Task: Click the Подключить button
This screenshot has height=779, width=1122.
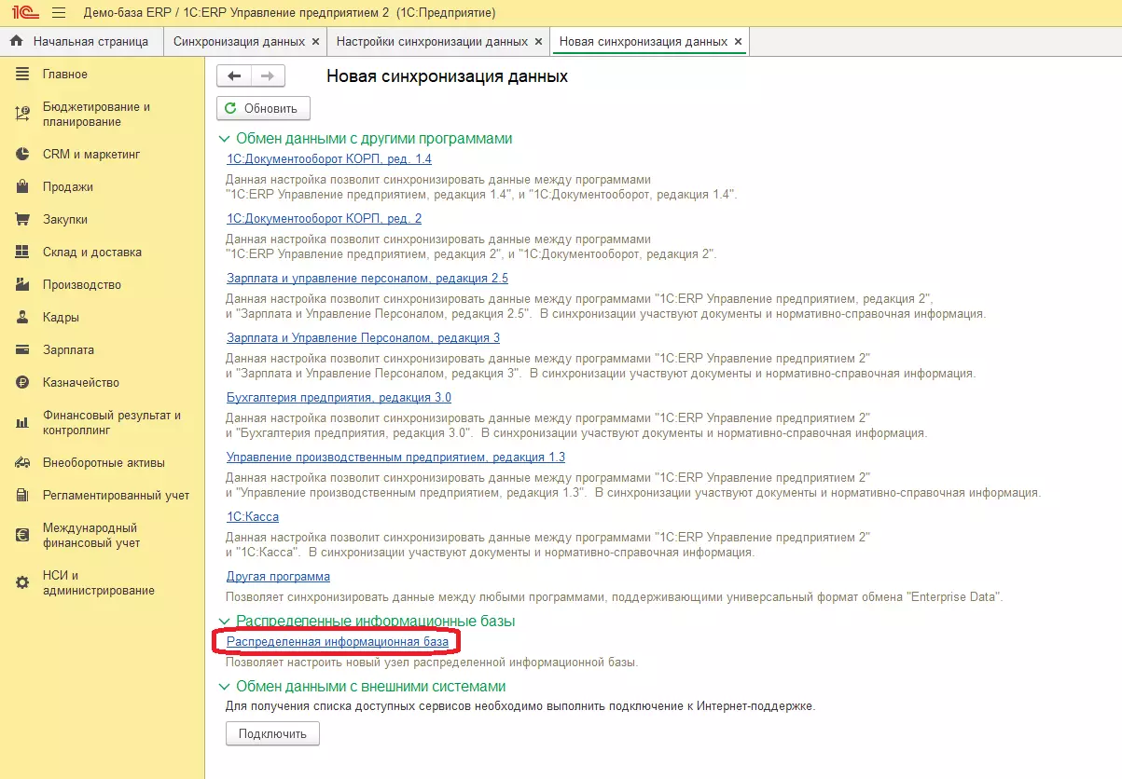Action: coord(272,733)
